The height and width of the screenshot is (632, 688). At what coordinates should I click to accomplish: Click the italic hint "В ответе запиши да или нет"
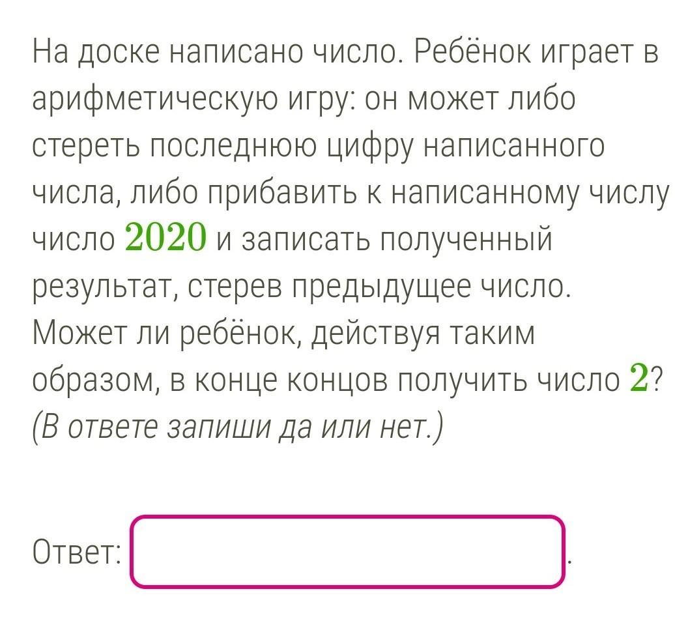point(238,427)
